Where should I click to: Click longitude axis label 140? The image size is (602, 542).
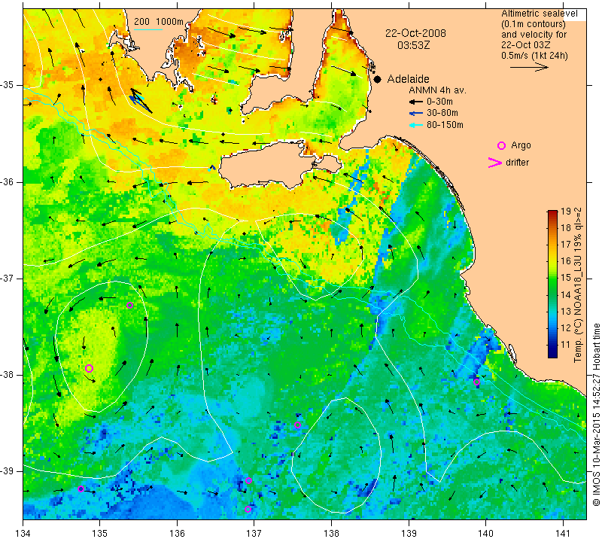(485, 534)
